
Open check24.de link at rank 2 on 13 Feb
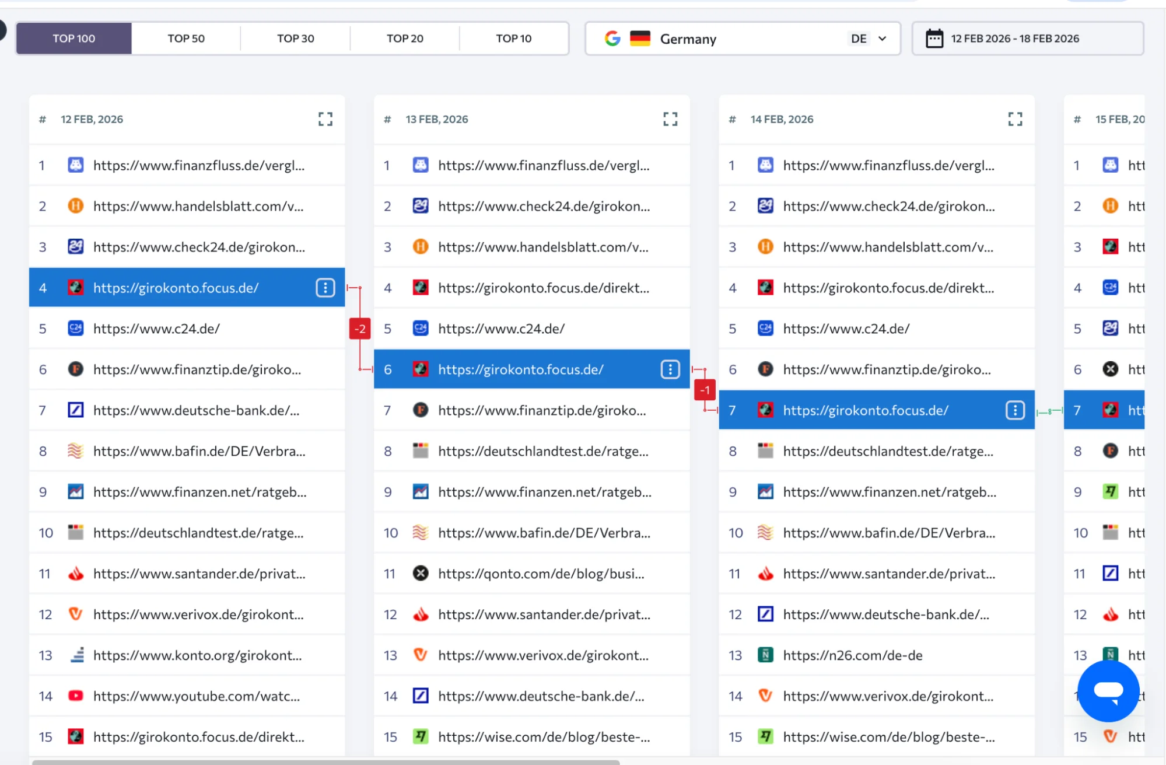click(544, 206)
